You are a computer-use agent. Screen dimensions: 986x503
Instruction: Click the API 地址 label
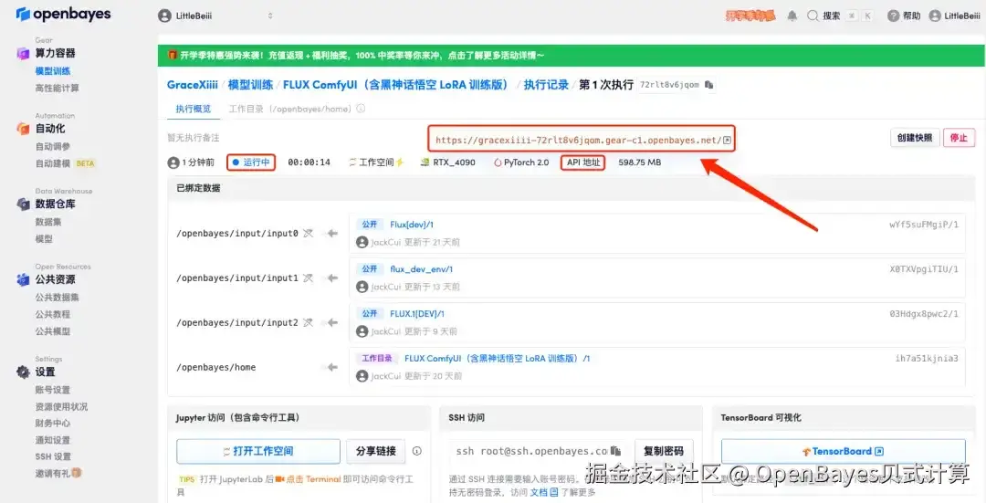pyautogui.click(x=583, y=162)
